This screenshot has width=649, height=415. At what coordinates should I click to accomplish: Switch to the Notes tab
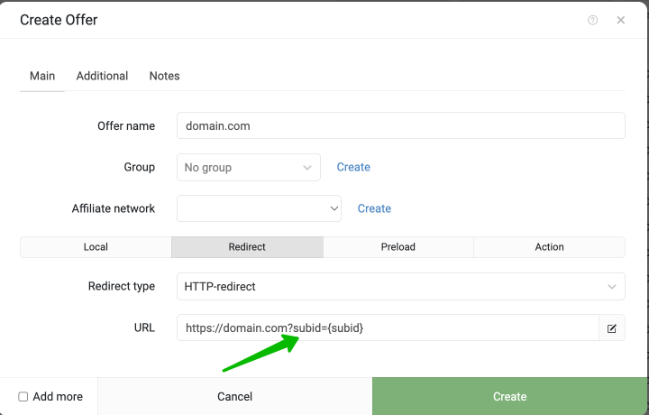pyautogui.click(x=164, y=76)
